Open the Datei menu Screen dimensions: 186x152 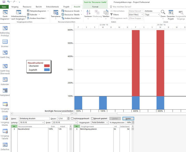[x=4, y=6]
